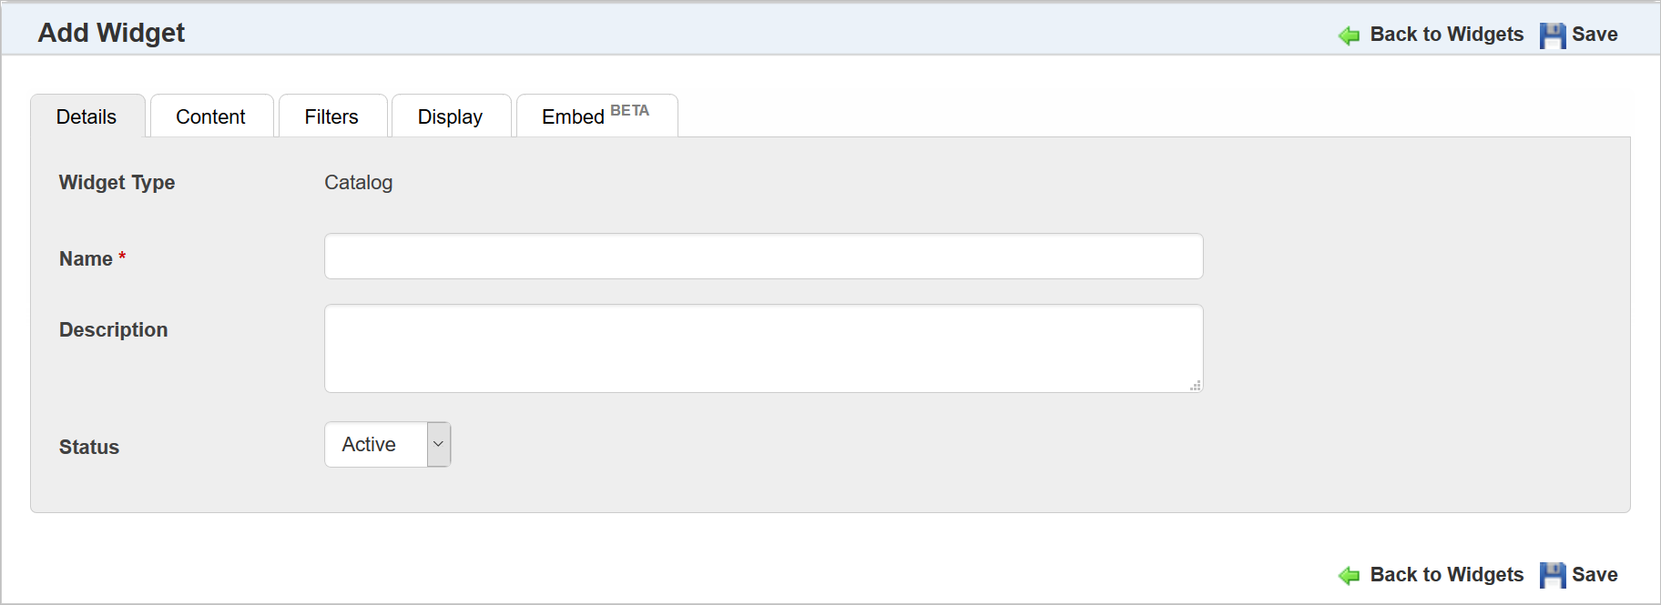
Task: Click the 'Description' field label
Action: pos(114,330)
